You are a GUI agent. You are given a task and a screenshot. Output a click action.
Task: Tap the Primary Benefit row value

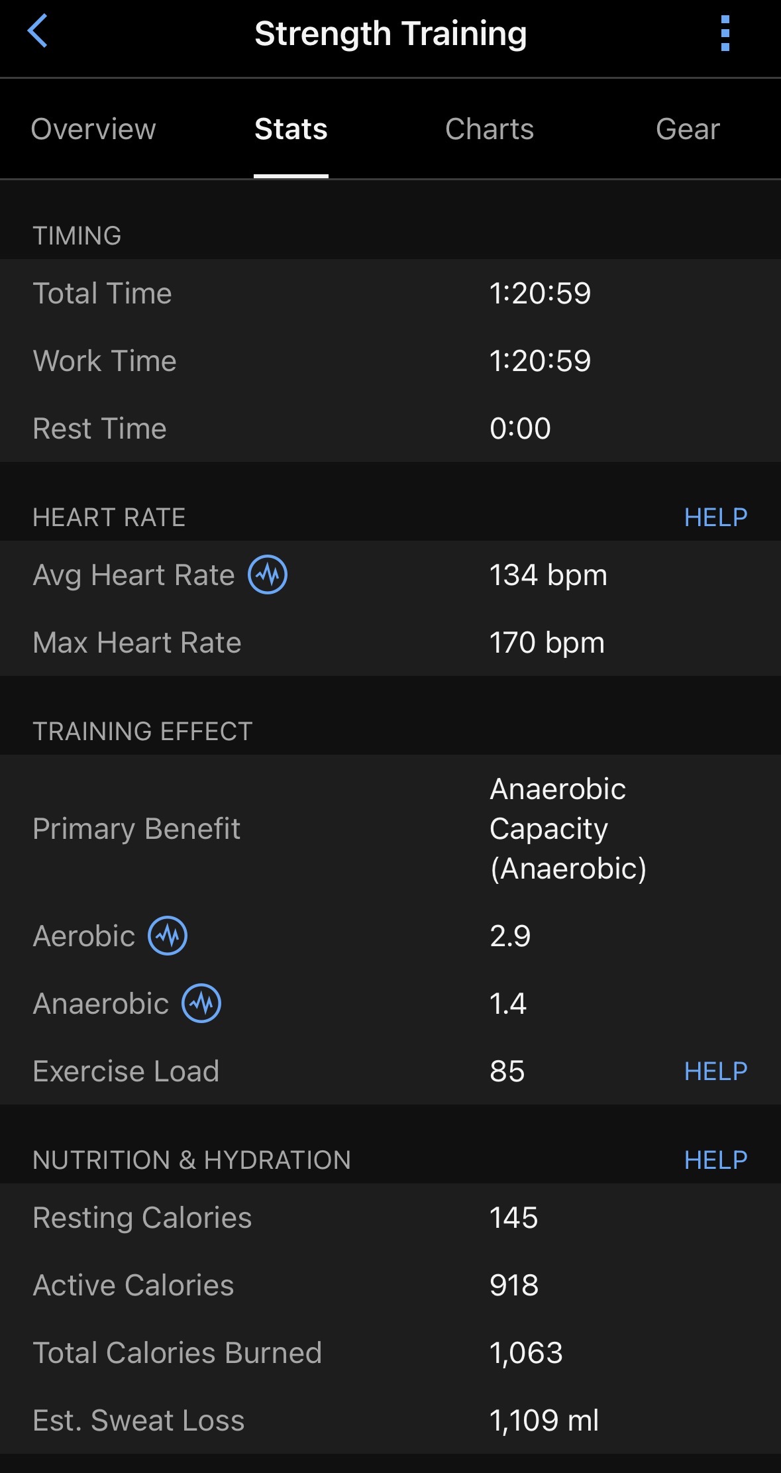tap(568, 829)
